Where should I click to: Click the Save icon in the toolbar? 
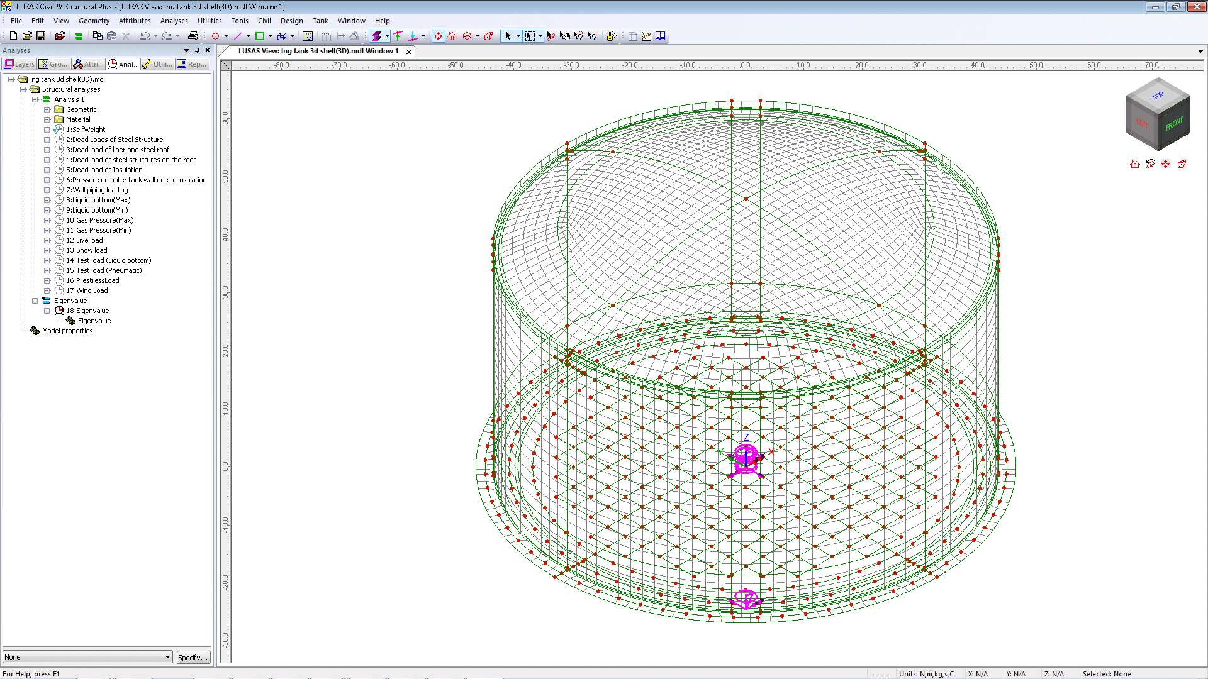(x=41, y=36)
